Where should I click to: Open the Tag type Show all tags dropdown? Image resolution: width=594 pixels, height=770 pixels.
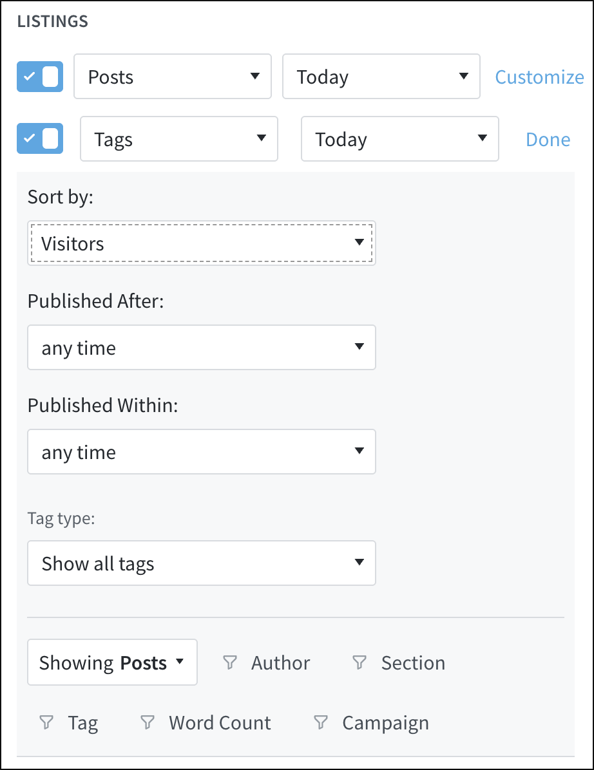202,563
